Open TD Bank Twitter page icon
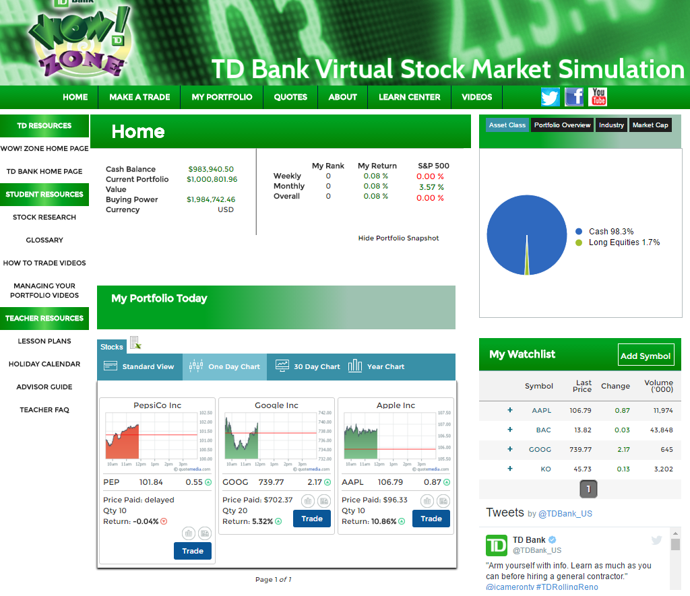The width and height of the screenshot is (690, 596). point(550,97)
